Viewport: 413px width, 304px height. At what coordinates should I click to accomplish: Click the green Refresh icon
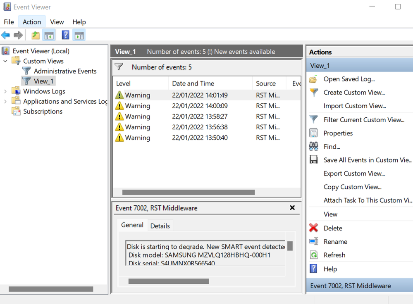click(314, 255)
